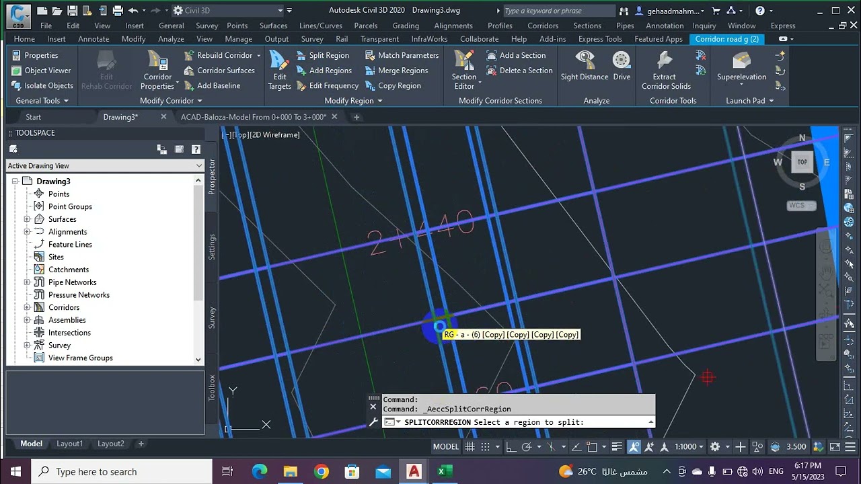Click the Drive tool

[x=622, y=66]
